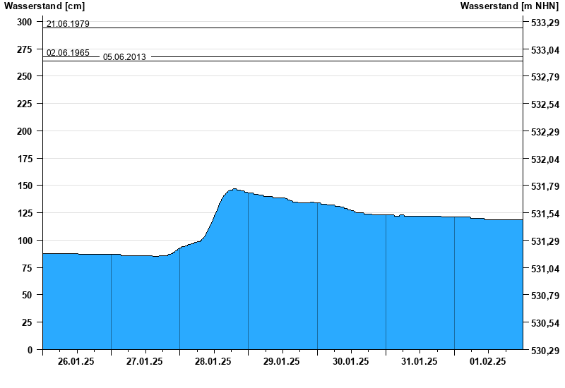Click the 21.06.1979 historic high-water label
Viewport: 565px width, 388px height.
coord(68,24)
